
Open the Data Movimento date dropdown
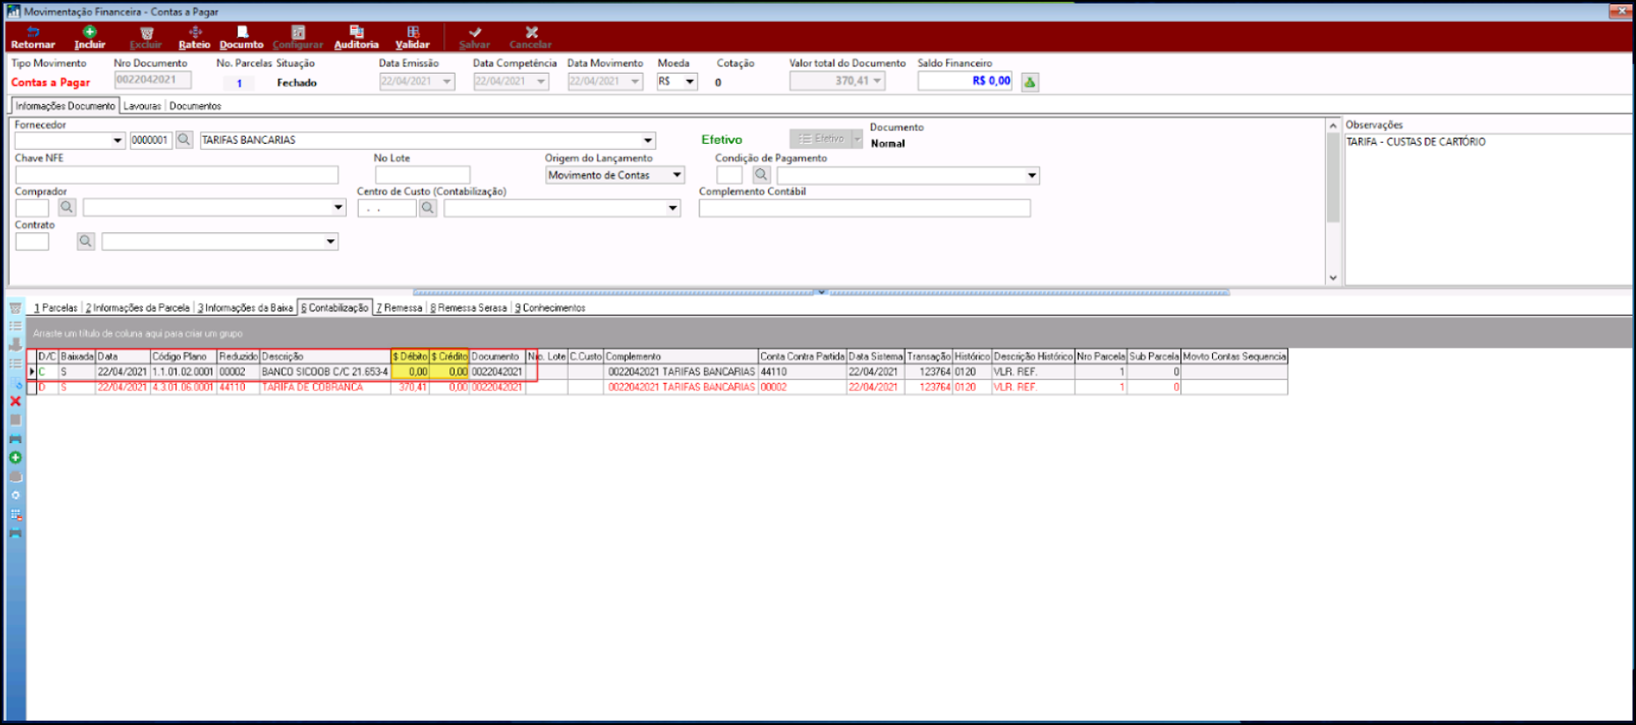635,82
